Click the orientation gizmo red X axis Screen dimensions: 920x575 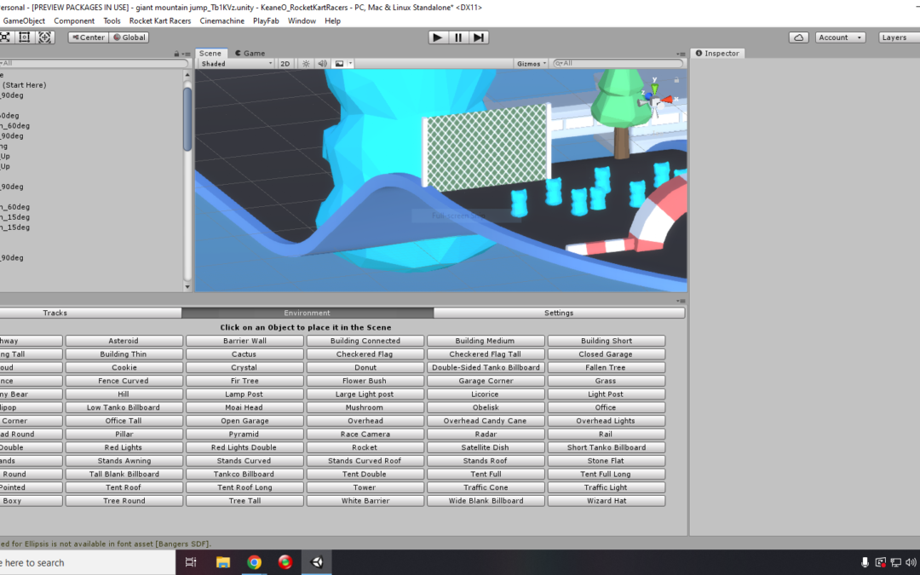(670, 100)
